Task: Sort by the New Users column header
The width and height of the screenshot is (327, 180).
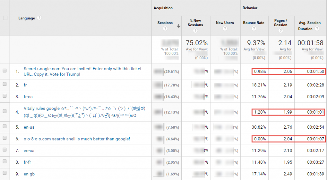Action: pos(225,23)
